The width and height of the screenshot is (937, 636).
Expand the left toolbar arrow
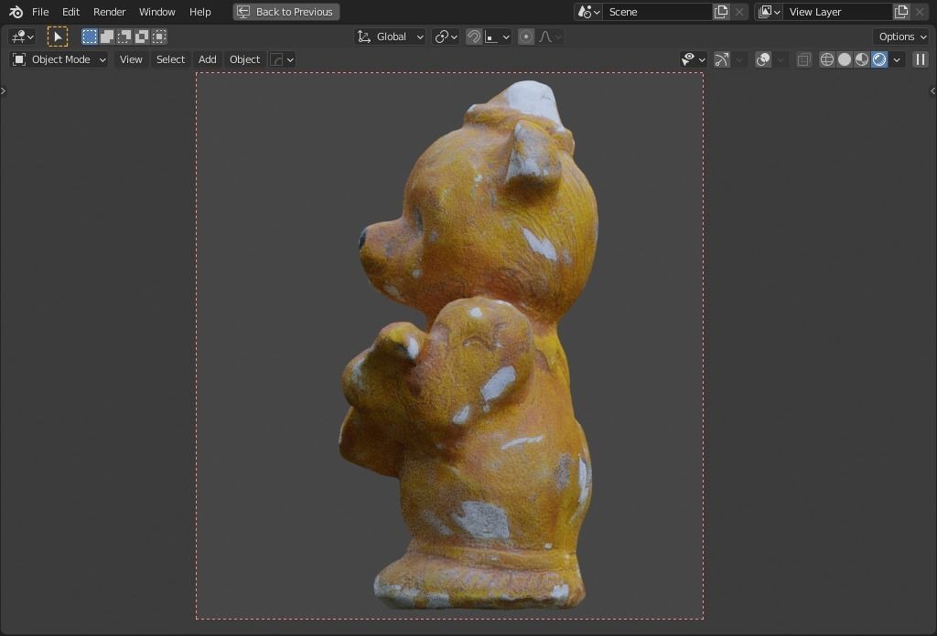pos(3,90)
